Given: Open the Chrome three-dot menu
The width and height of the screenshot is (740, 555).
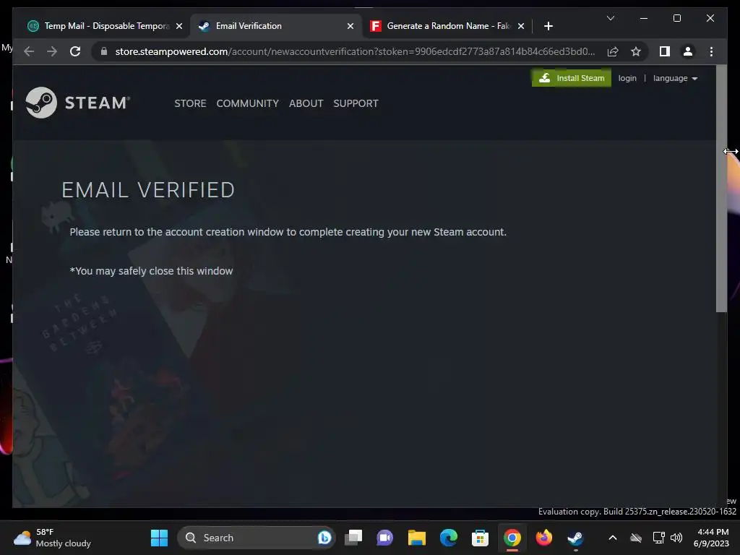Looking at the screenshot, I should tap(711, 51).
